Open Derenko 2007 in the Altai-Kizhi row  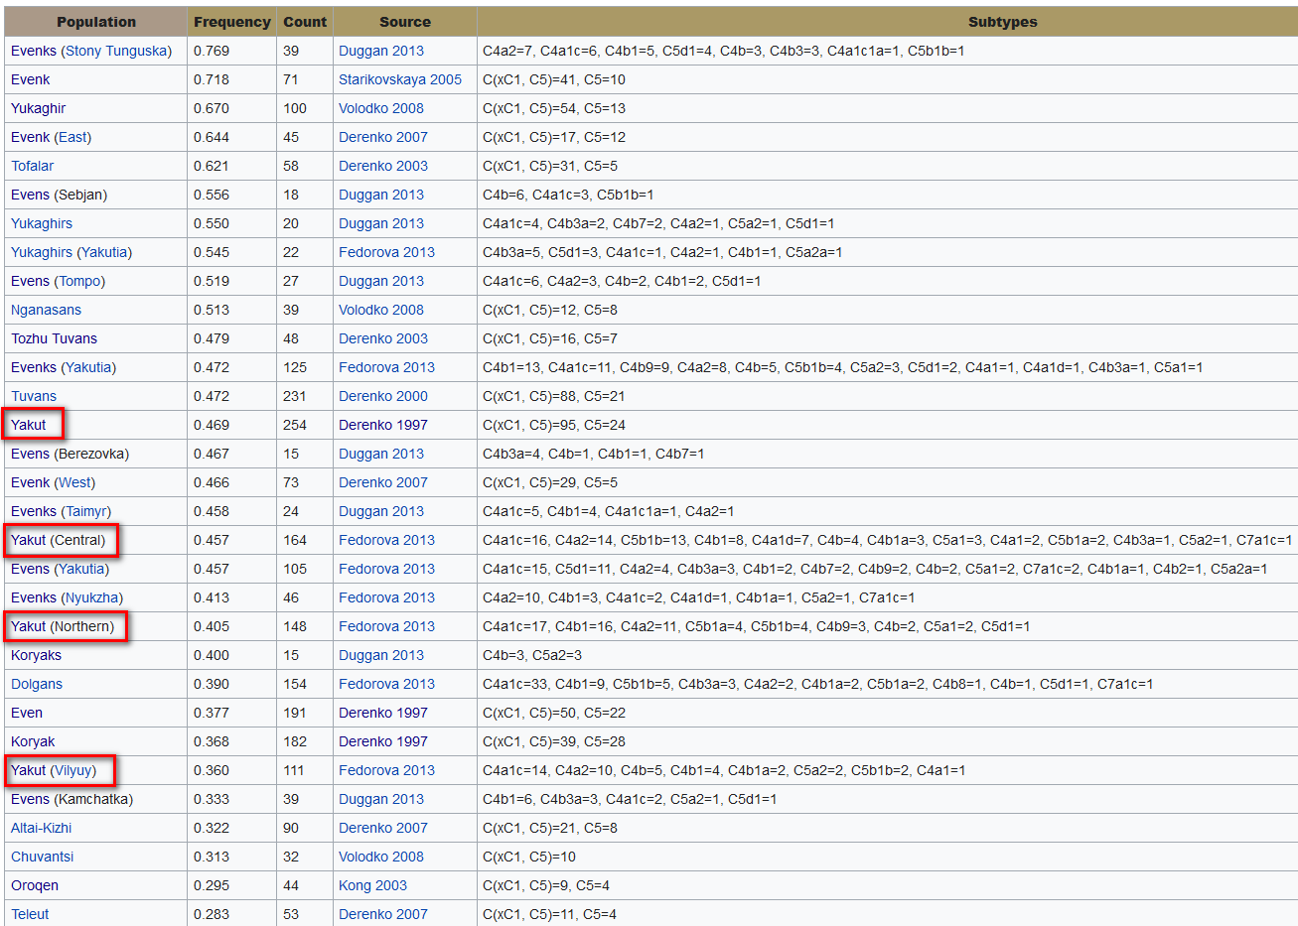383,828
